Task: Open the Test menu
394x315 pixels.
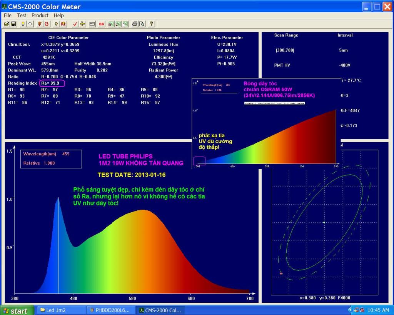Action: point(22,15)
